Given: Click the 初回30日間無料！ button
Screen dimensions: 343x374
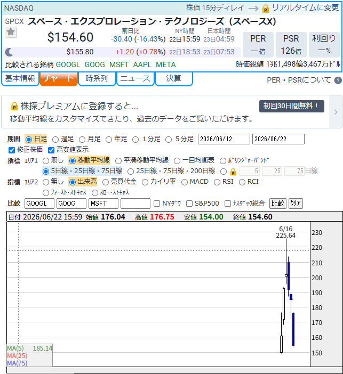Looking at the screenshot, I should [x=292, y=106].
